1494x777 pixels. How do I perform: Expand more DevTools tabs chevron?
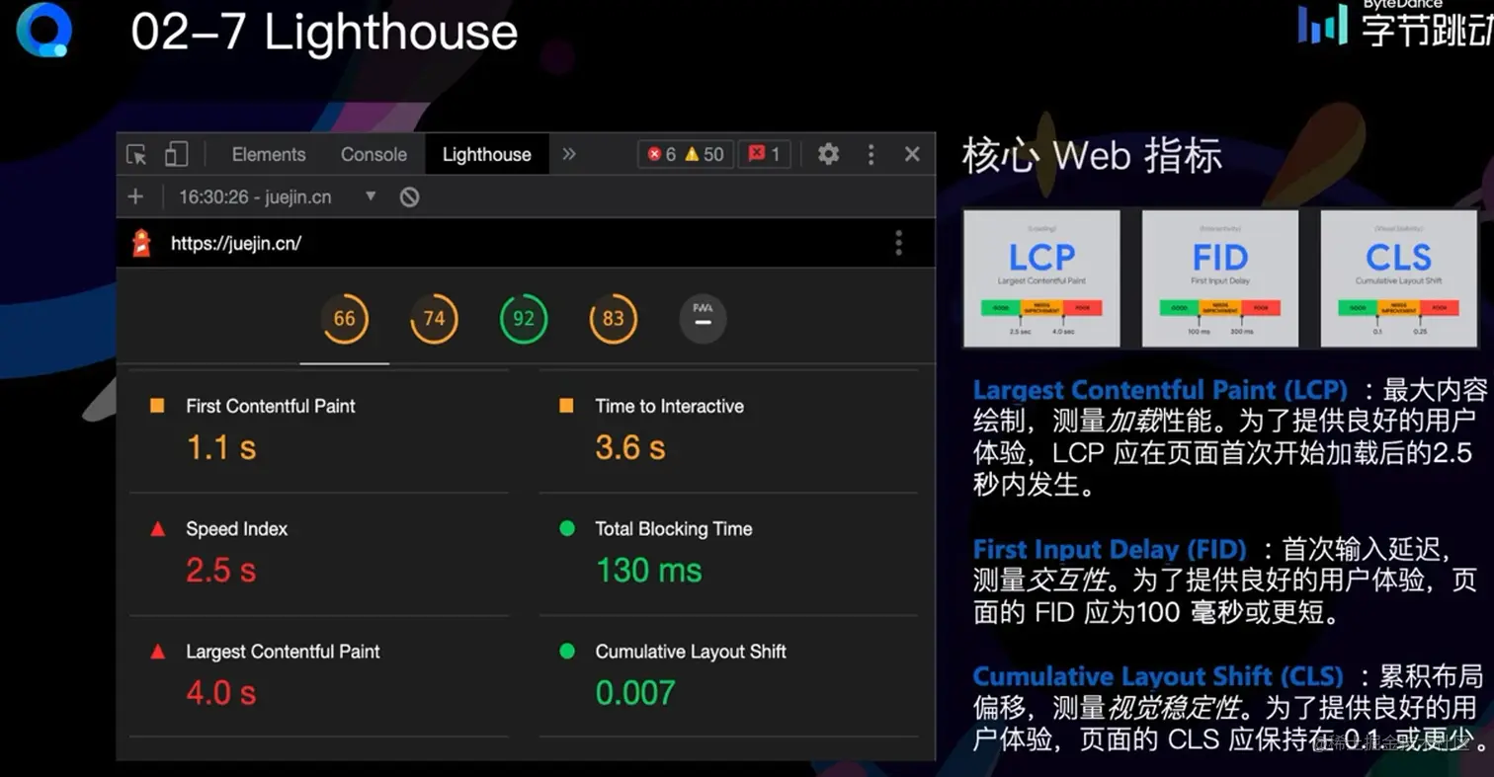click(x=569, y=154)
